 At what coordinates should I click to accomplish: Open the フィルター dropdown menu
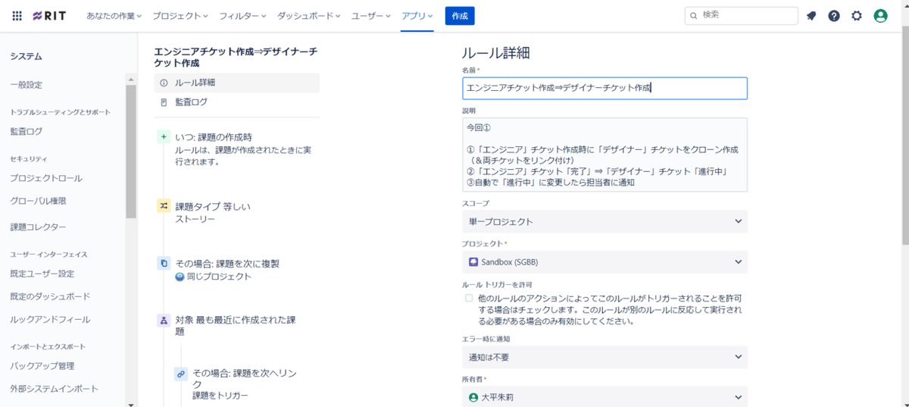(243, 16)
